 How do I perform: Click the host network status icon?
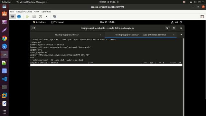click(191, 2)
